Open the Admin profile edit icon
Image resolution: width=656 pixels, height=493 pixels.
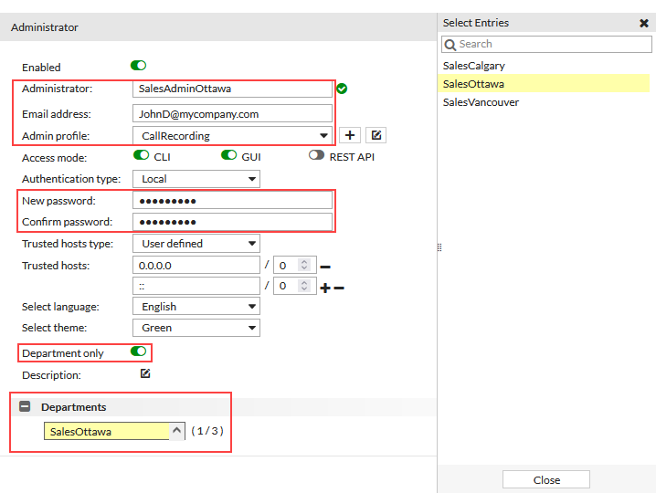[376, 135]
